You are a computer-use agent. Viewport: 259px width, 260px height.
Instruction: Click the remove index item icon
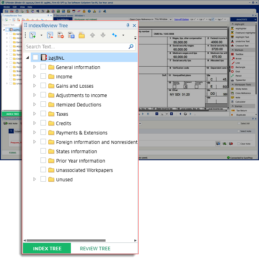pos(50,35)
